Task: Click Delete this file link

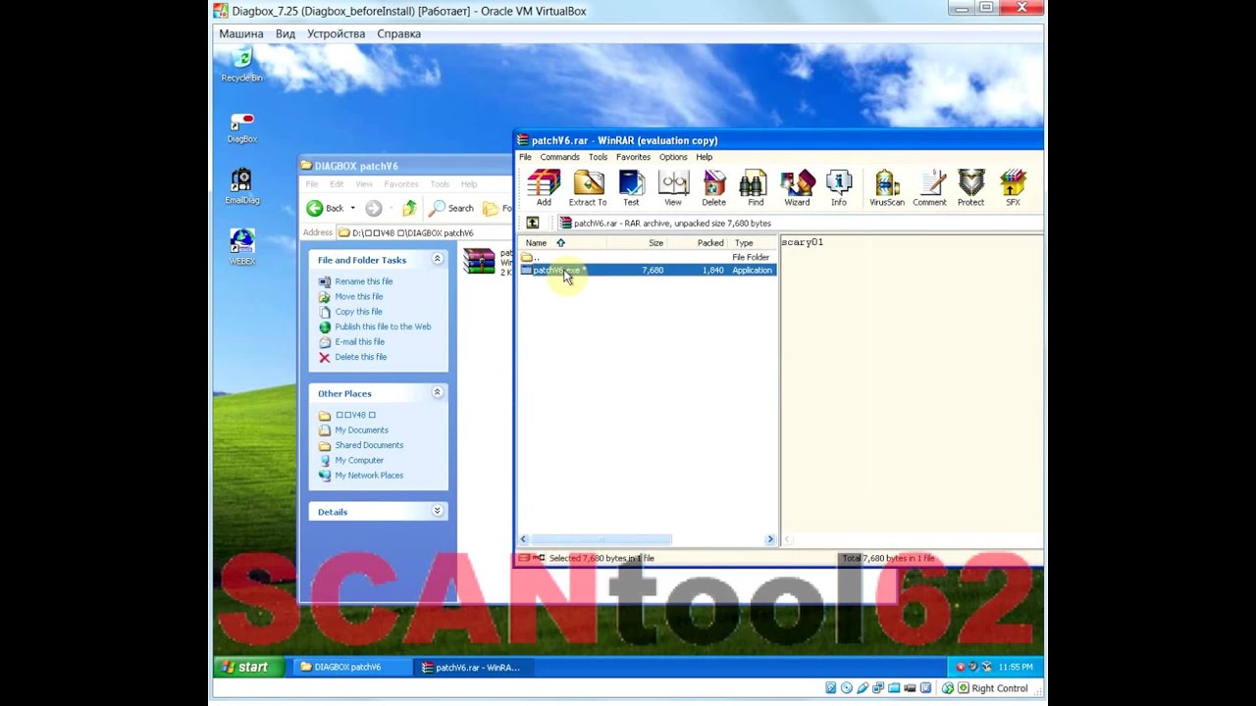Action: point(360,357)
